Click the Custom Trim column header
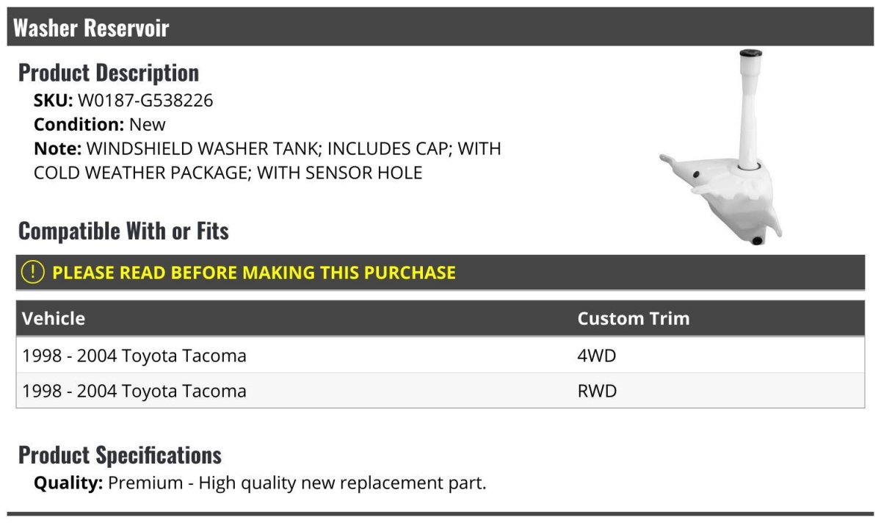The width and height of the screenshot is (881, 523). point(633,318)
